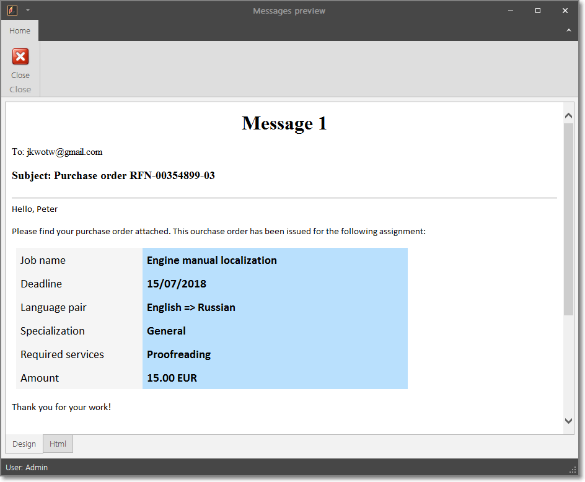Click the 'Specialization' row label
The height and width of the screenshot is (482, 585).
tap(53, 331)
